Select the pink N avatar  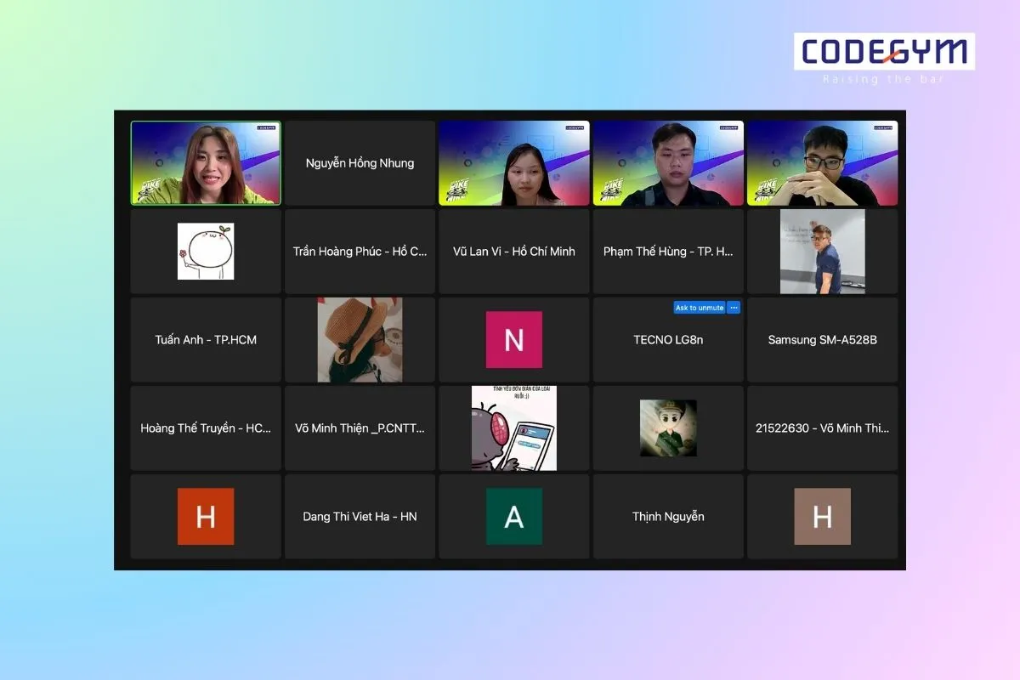click(513, 340)
